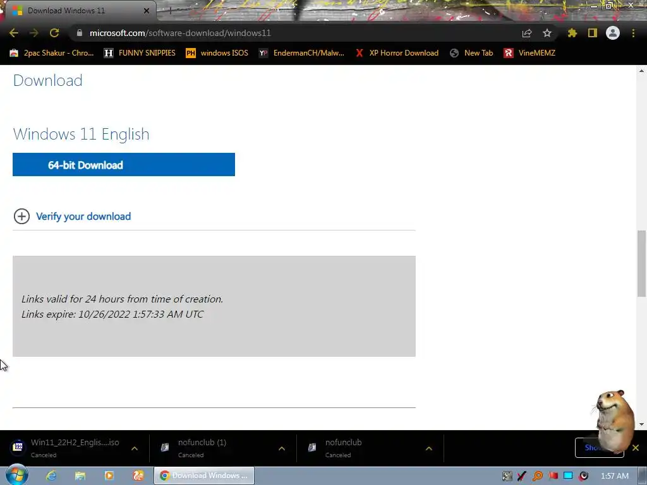The image size is (647, 485).
Task: Expand options for the Win11_22H2 ISO download
Action: [135, 448]
